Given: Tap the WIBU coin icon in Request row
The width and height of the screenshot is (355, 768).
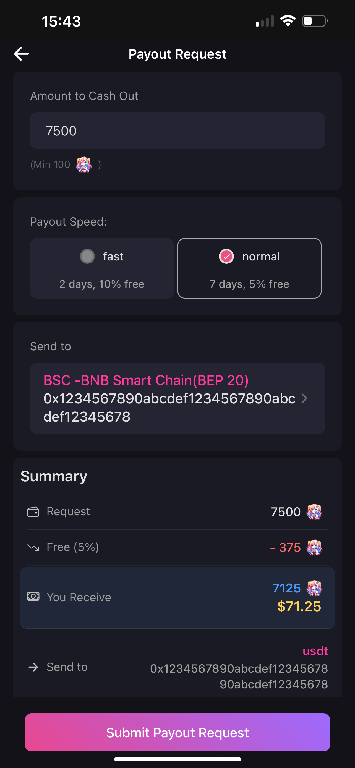Looking at the screenshot, I should pos(314,512).
